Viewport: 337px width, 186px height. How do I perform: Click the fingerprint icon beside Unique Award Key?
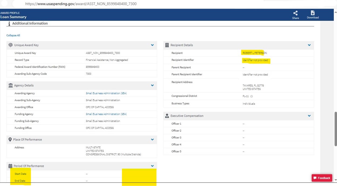pos(11,45)
